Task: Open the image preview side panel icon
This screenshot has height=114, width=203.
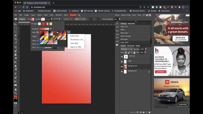Action: pos(117,45)
